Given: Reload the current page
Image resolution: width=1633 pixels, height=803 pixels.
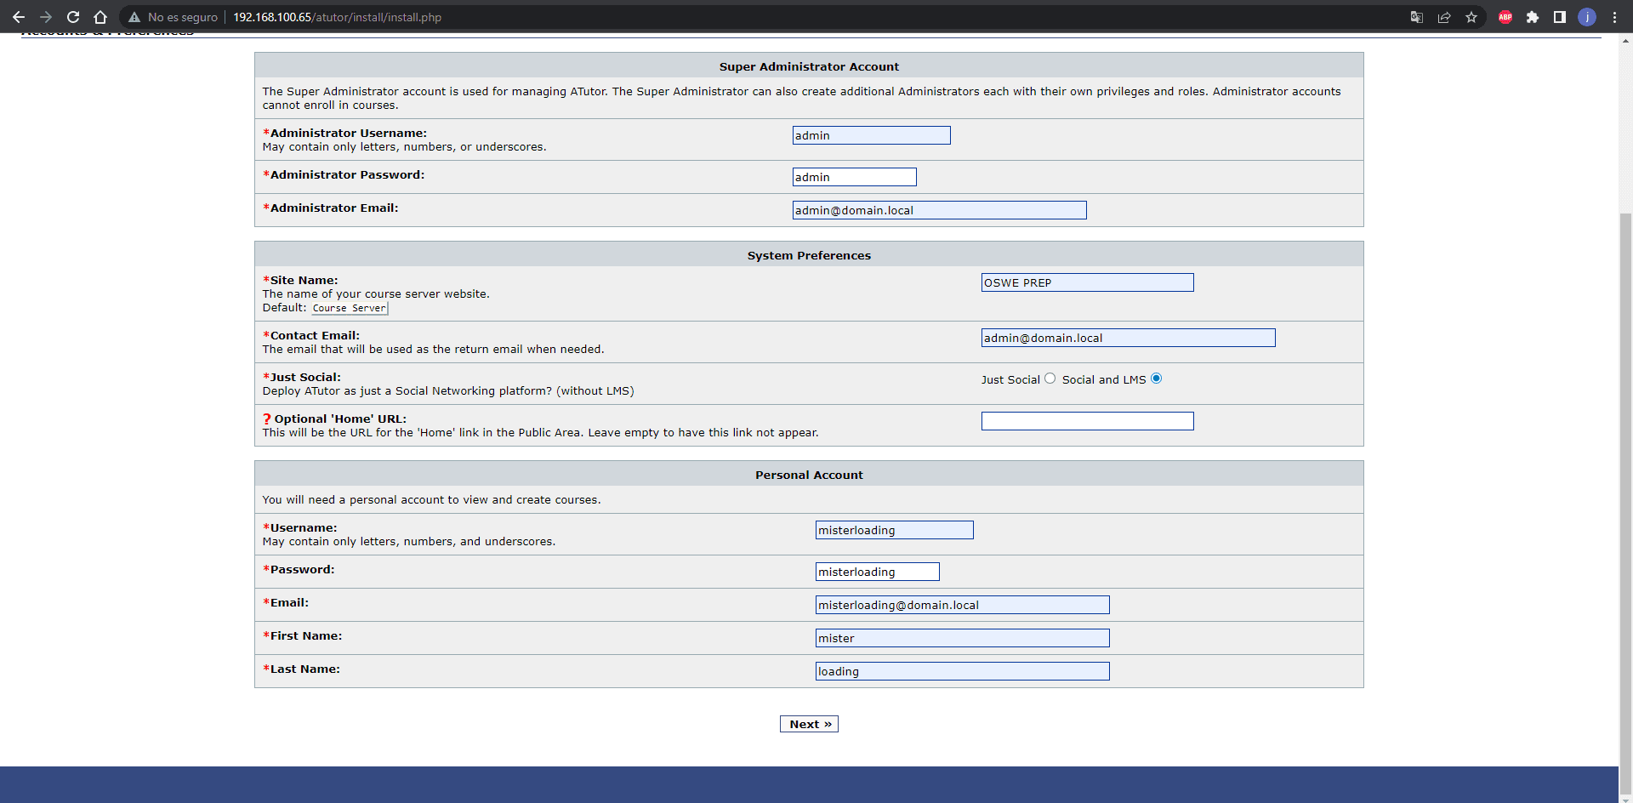Looking at the screenshot, I should pos(73,17).
